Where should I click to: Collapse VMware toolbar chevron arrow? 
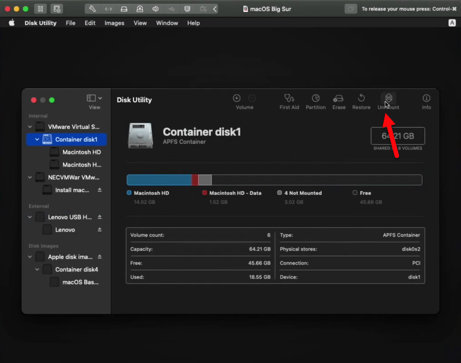point(215,9)
